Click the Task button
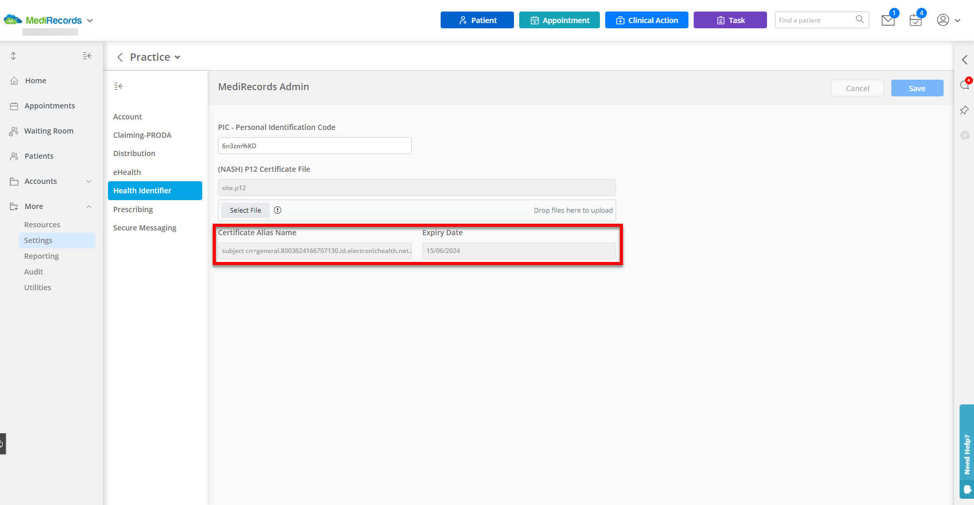The width and height of the screenshot is (974, 505). click(x=730, y=20)
